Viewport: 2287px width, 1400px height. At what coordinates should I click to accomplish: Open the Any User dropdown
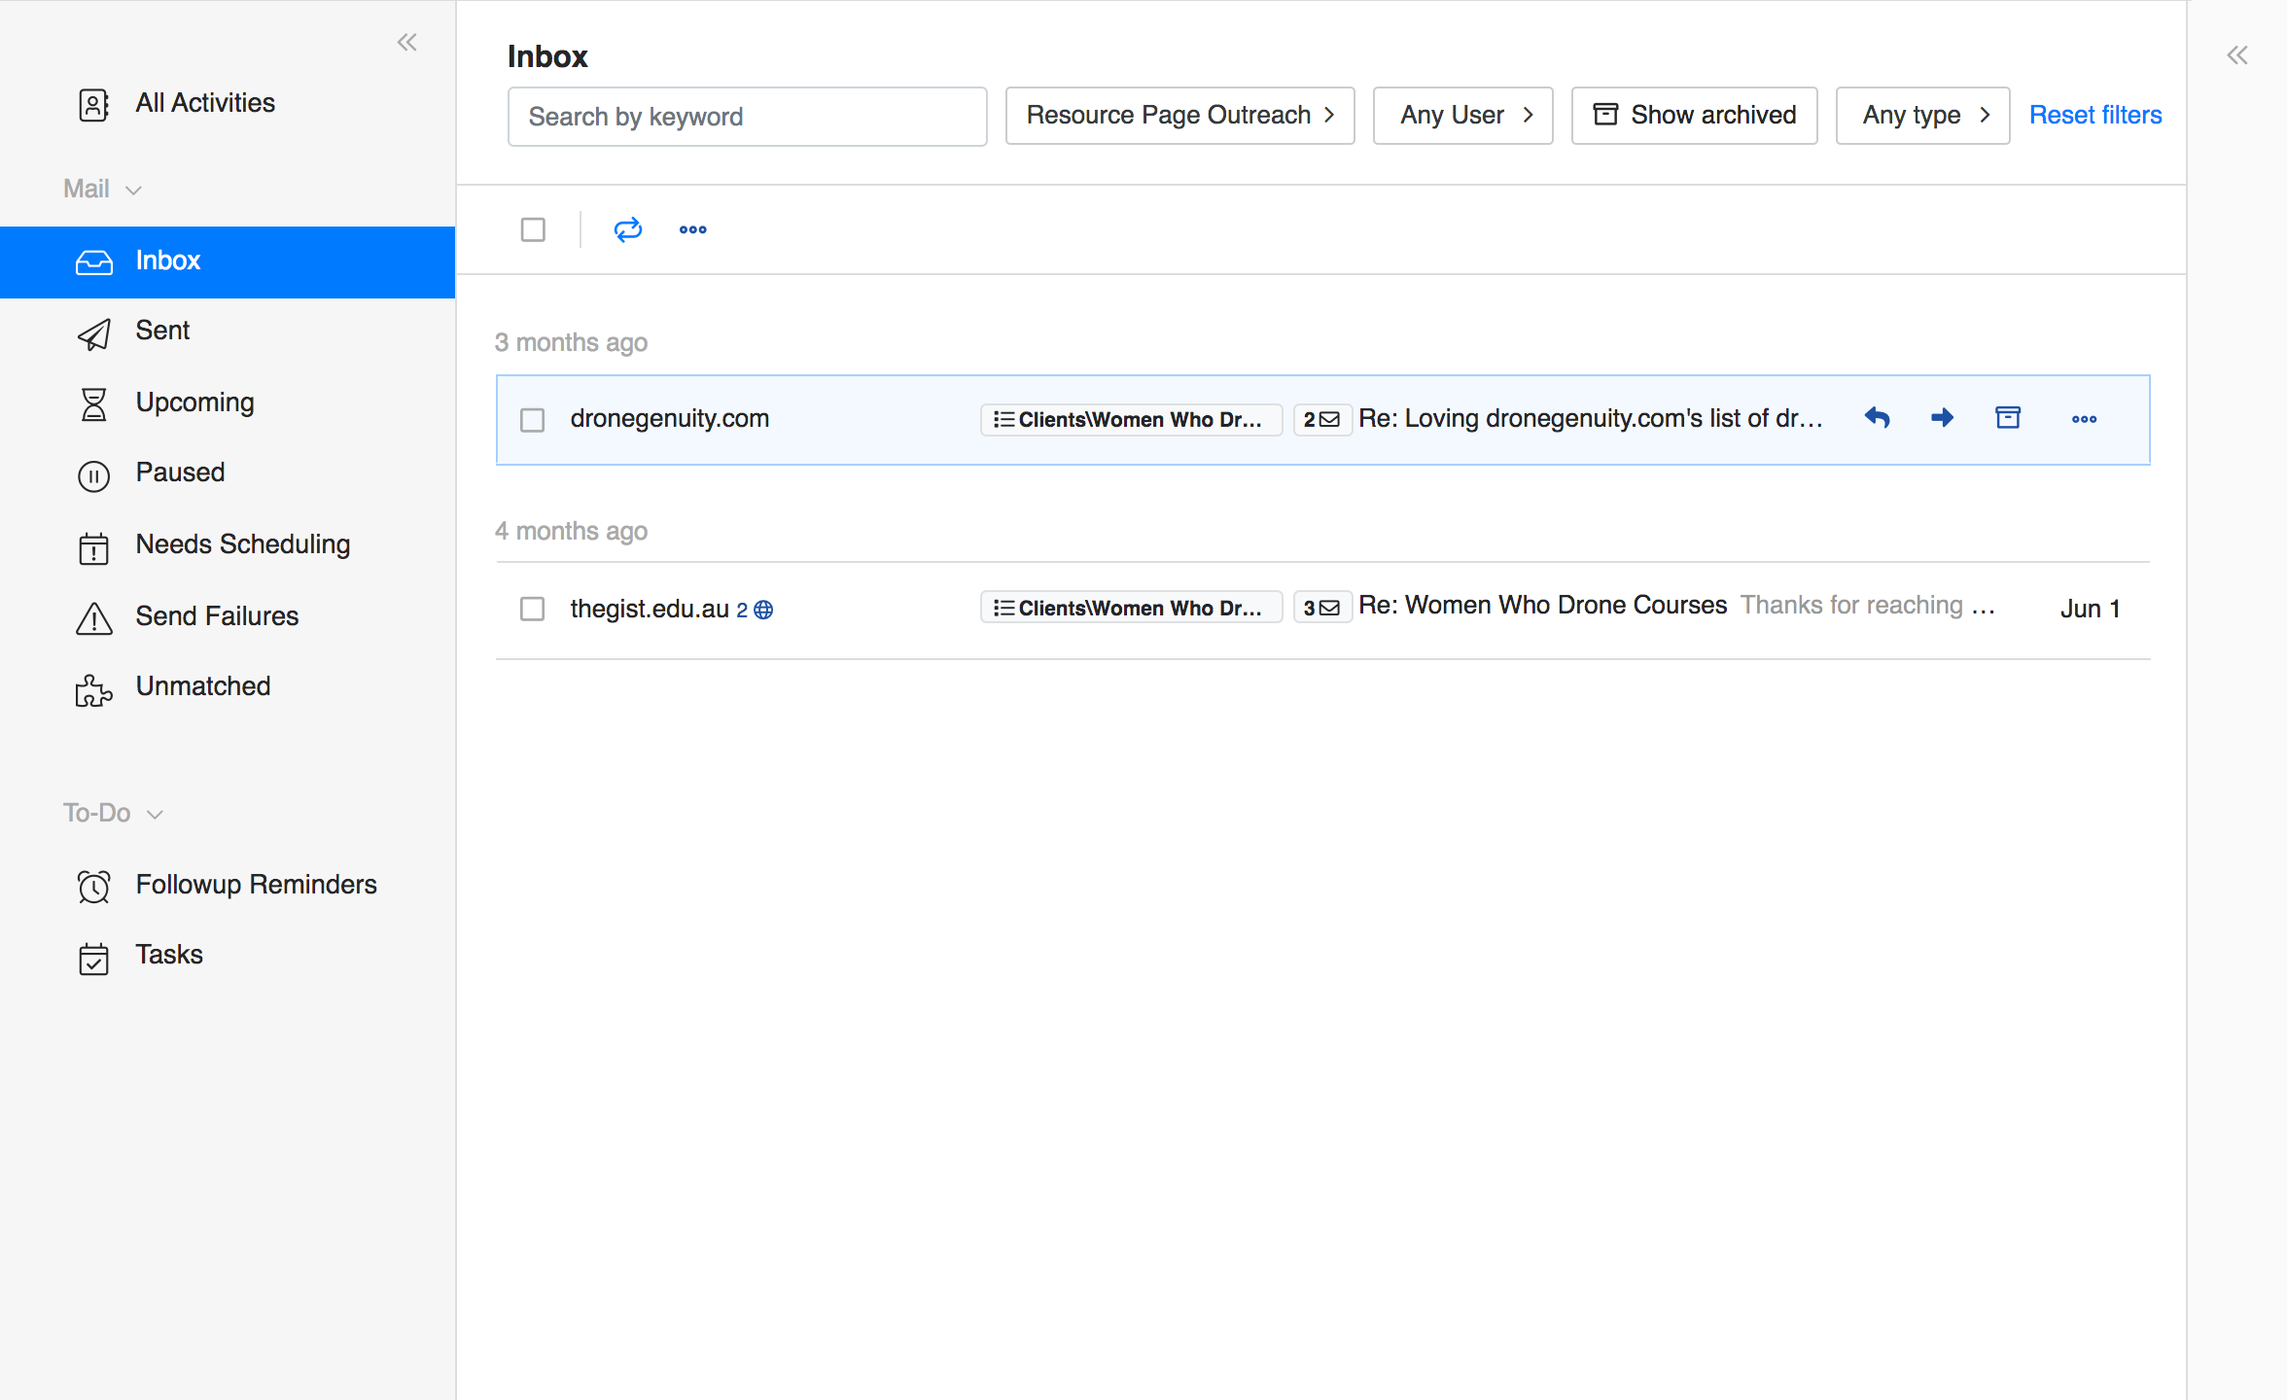[x=1462, y=116]
